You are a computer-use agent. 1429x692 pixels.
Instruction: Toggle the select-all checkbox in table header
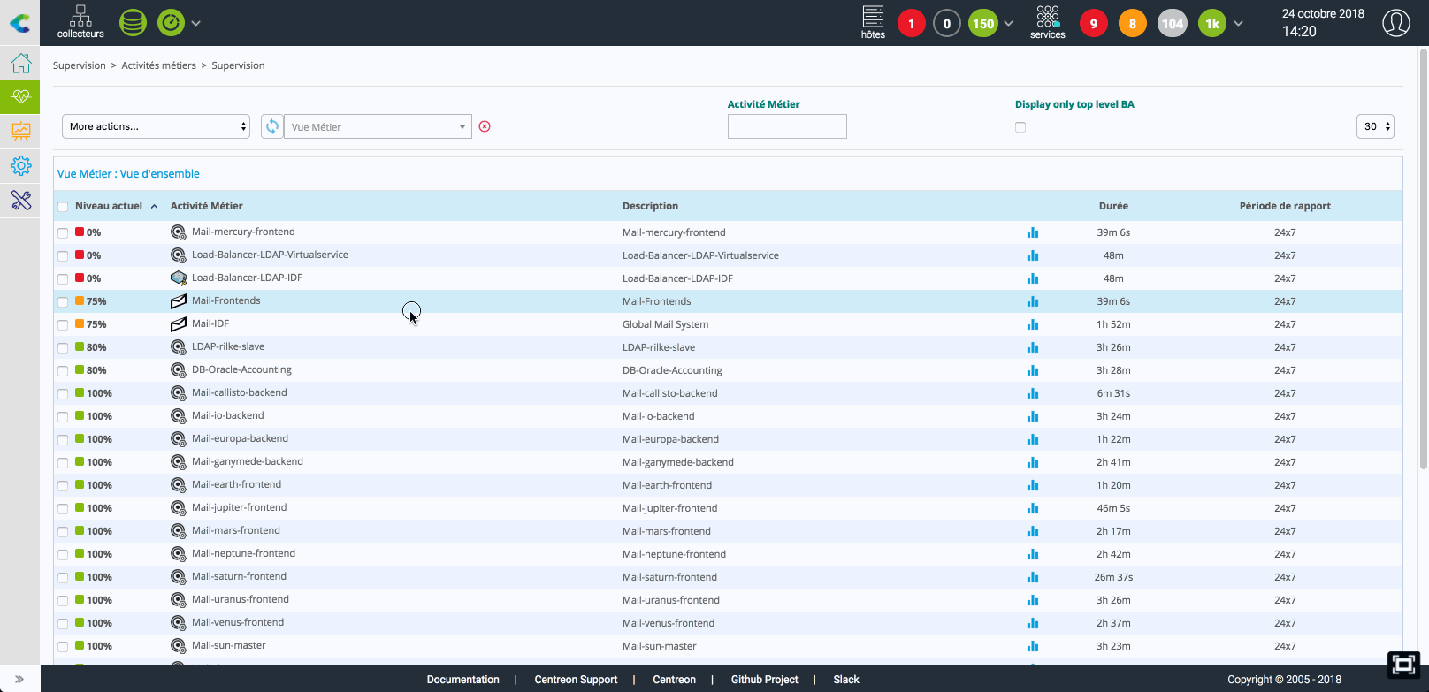(63, 207)
